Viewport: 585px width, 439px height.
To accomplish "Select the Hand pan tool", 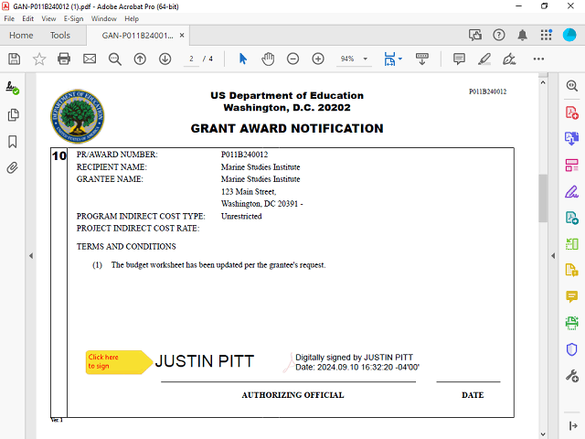I will pyautogui.click(x=268, y=59).
